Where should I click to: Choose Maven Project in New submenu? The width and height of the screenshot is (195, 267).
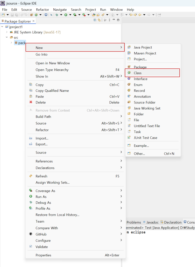tap(153, 53)
